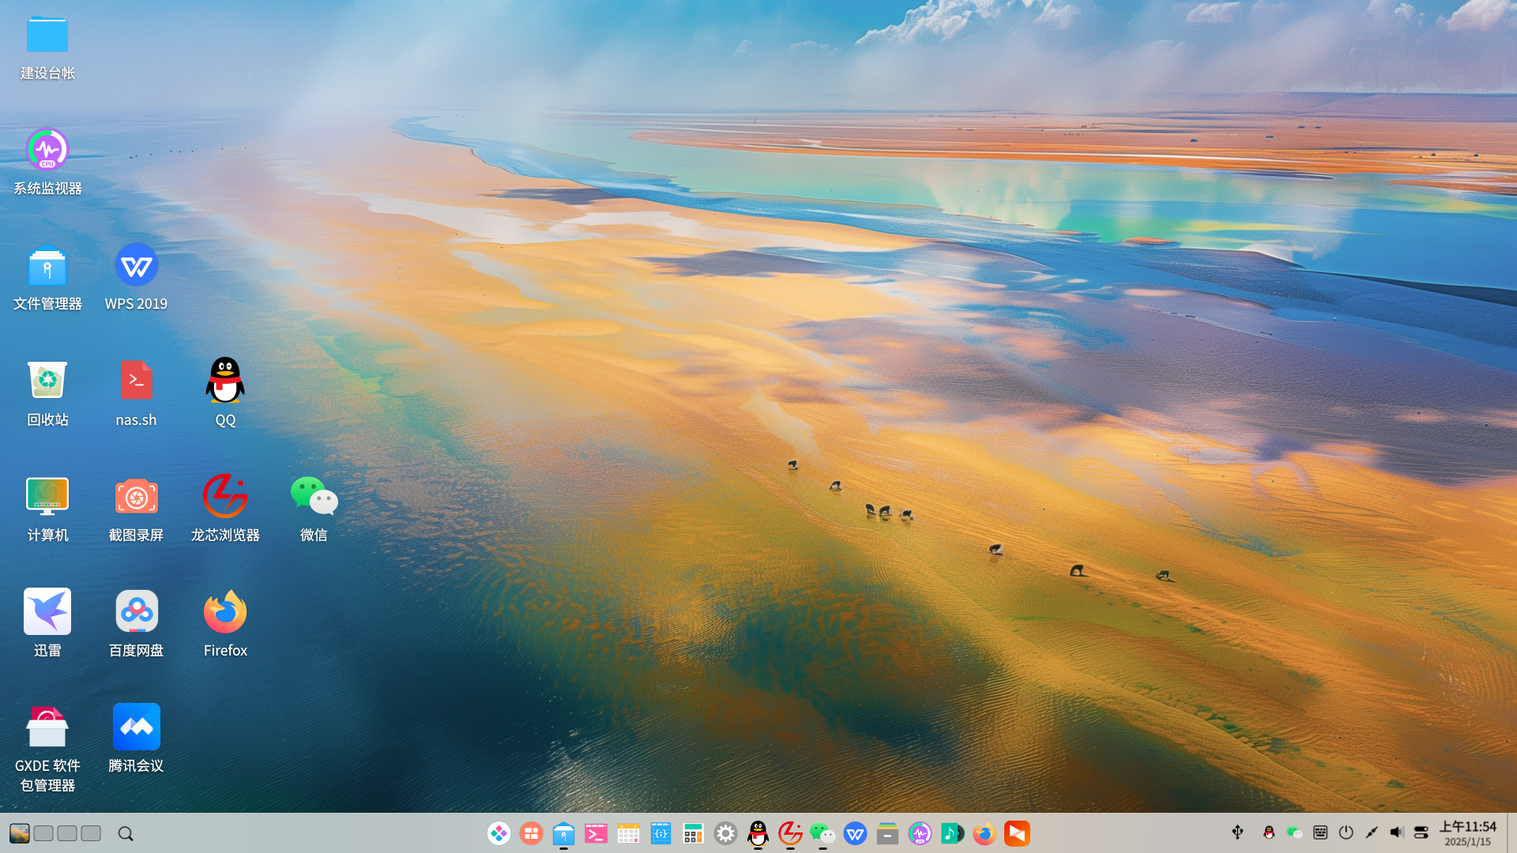Open the launcher menu in the dock
The image size is (1517, 853).
[x=499, y=833]
